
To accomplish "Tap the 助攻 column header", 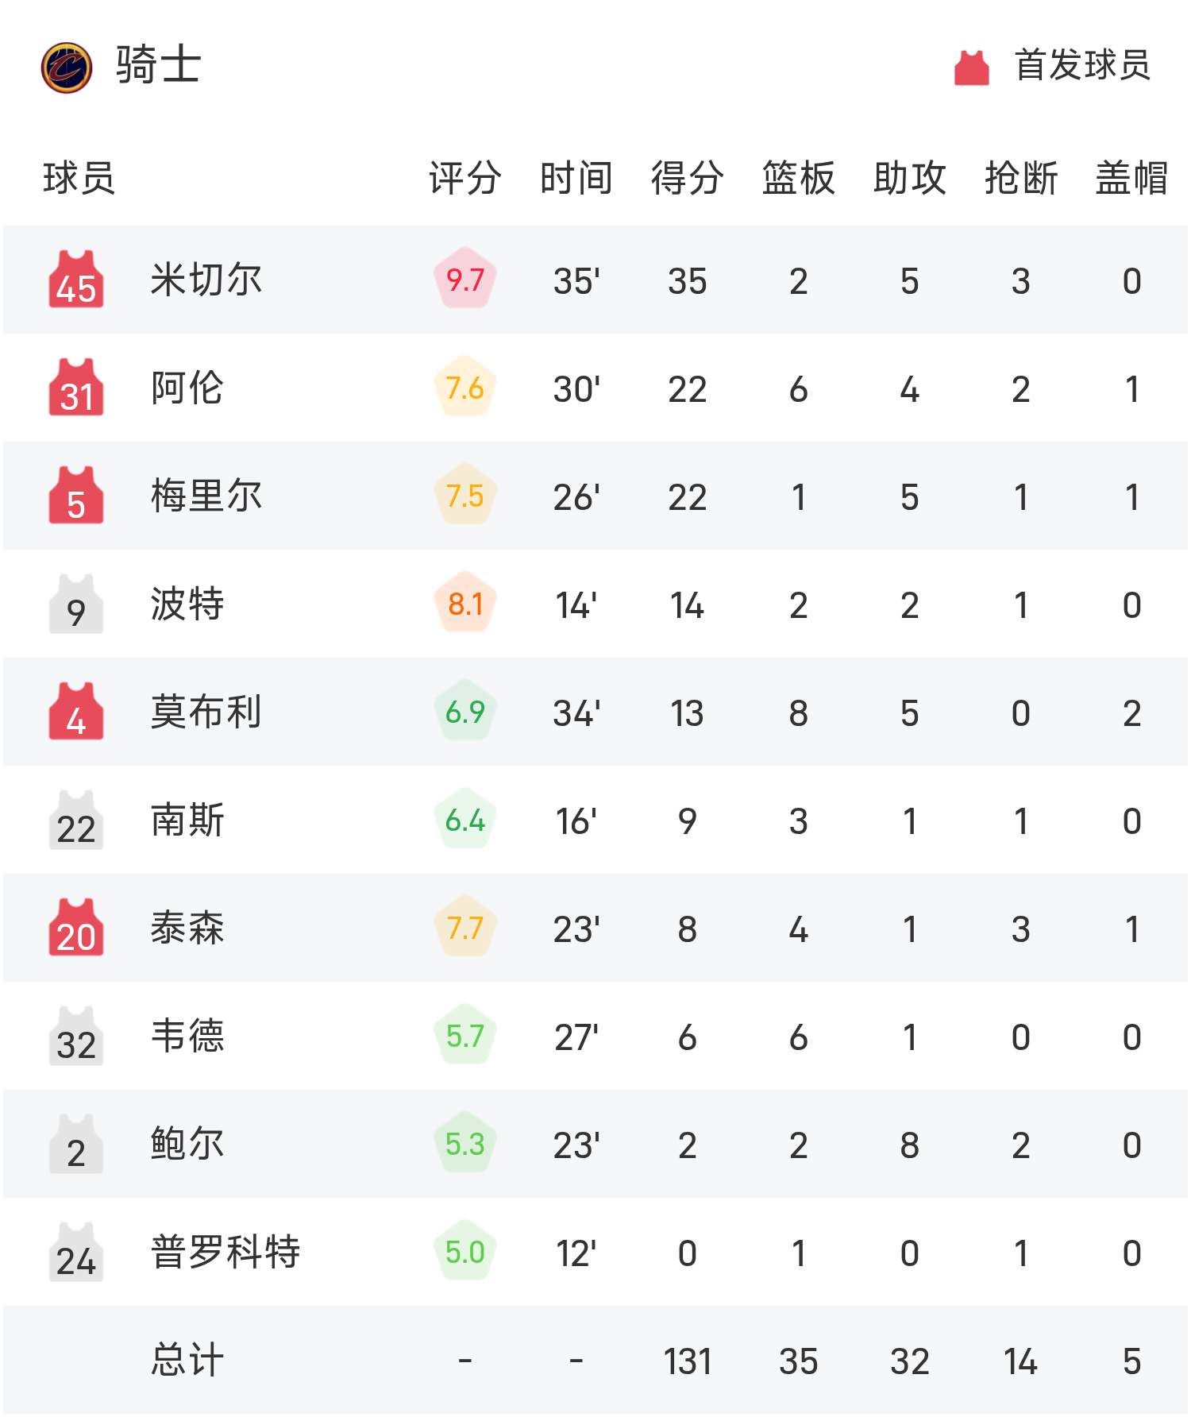I will click(909, 178).
